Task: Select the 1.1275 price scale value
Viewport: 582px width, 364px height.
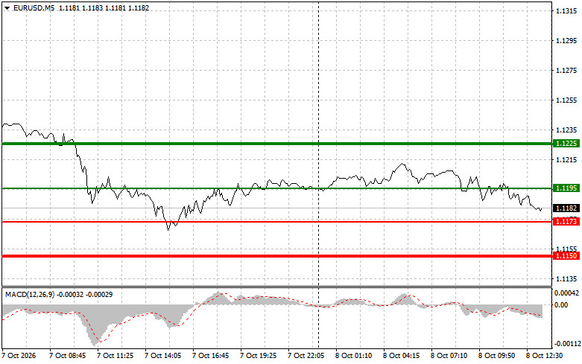Action: [566, 71]
